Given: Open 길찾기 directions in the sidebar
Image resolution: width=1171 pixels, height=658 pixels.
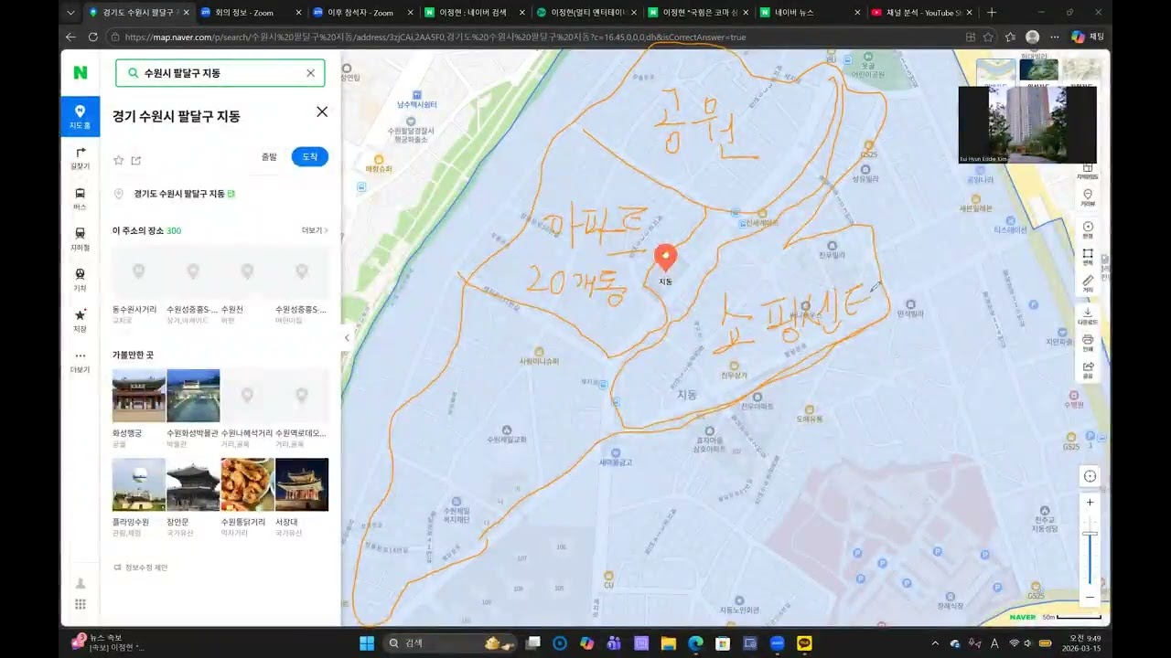Looking at the screenshot, I should (81, 157).
